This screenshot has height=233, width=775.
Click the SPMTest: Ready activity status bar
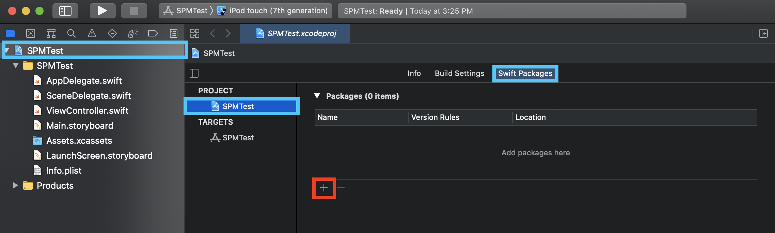(512, 11)
